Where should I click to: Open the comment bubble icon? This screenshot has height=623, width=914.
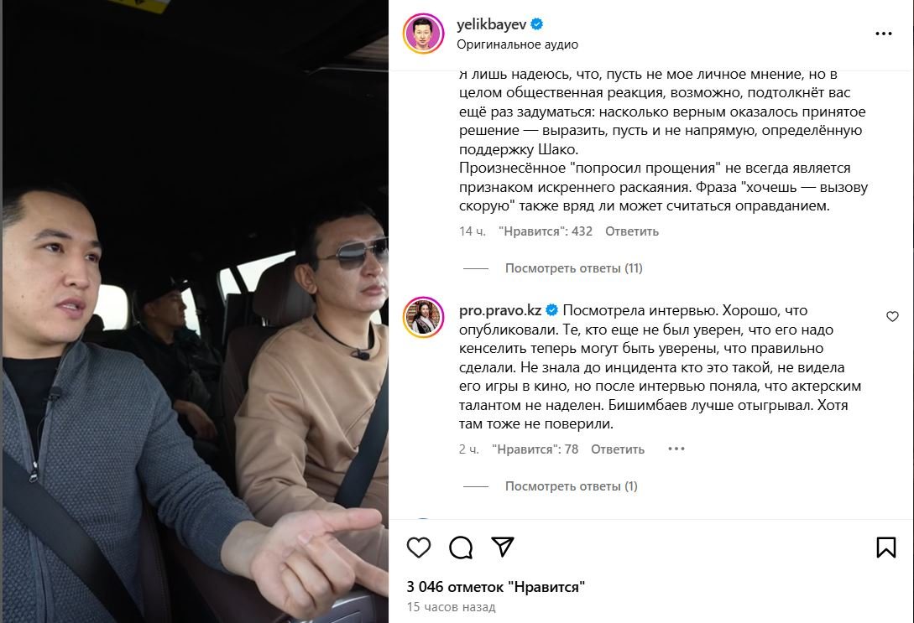tap(461, 548)
